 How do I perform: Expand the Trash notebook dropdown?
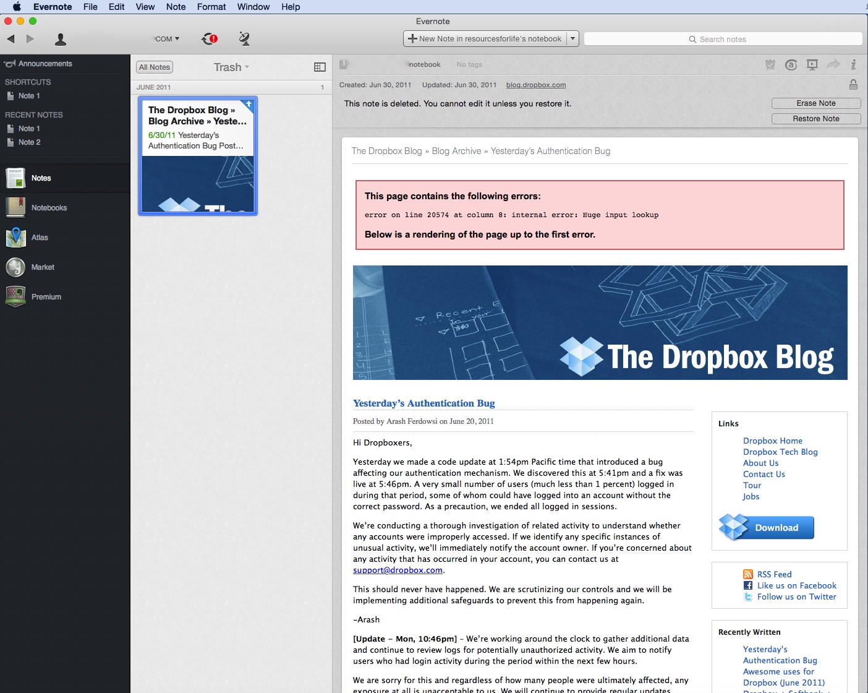point(232,67)
